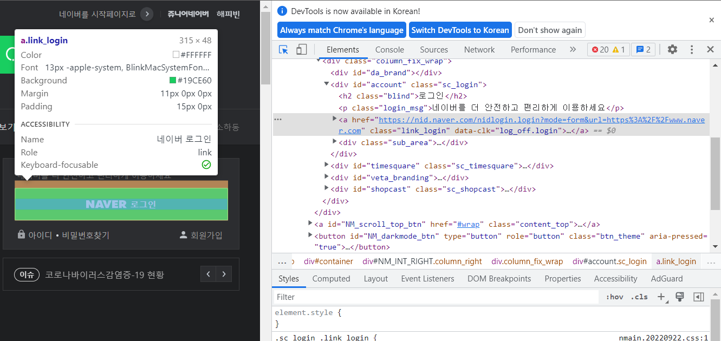The height and width of the screenshot is (341, 721).
Task: Open 코로나바이러스감염증-19 현황 issue link
Action: (105, 275)
